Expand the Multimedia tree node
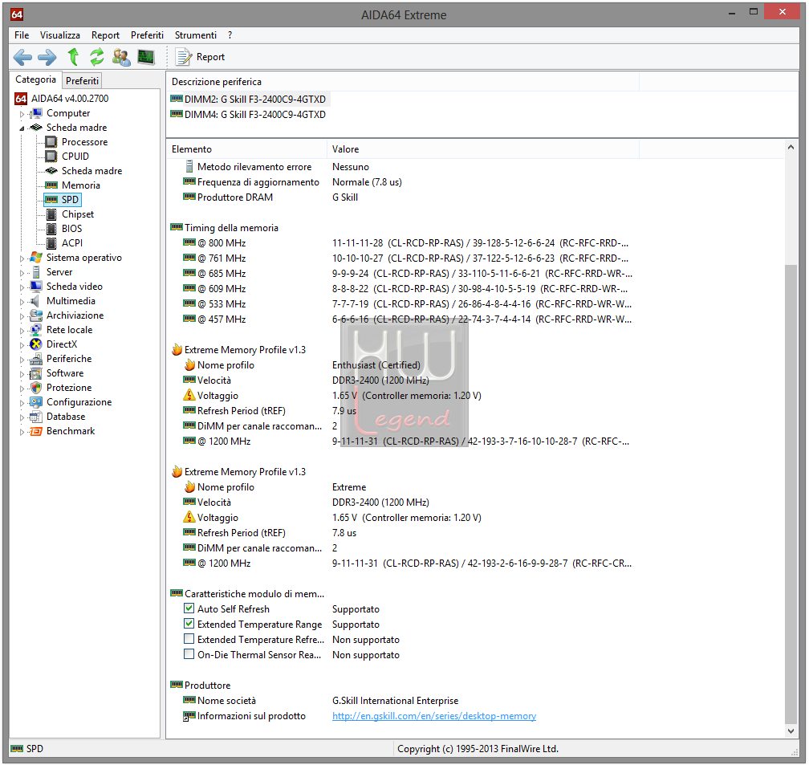The image size is (809, 765). click(x=22, y=302)
